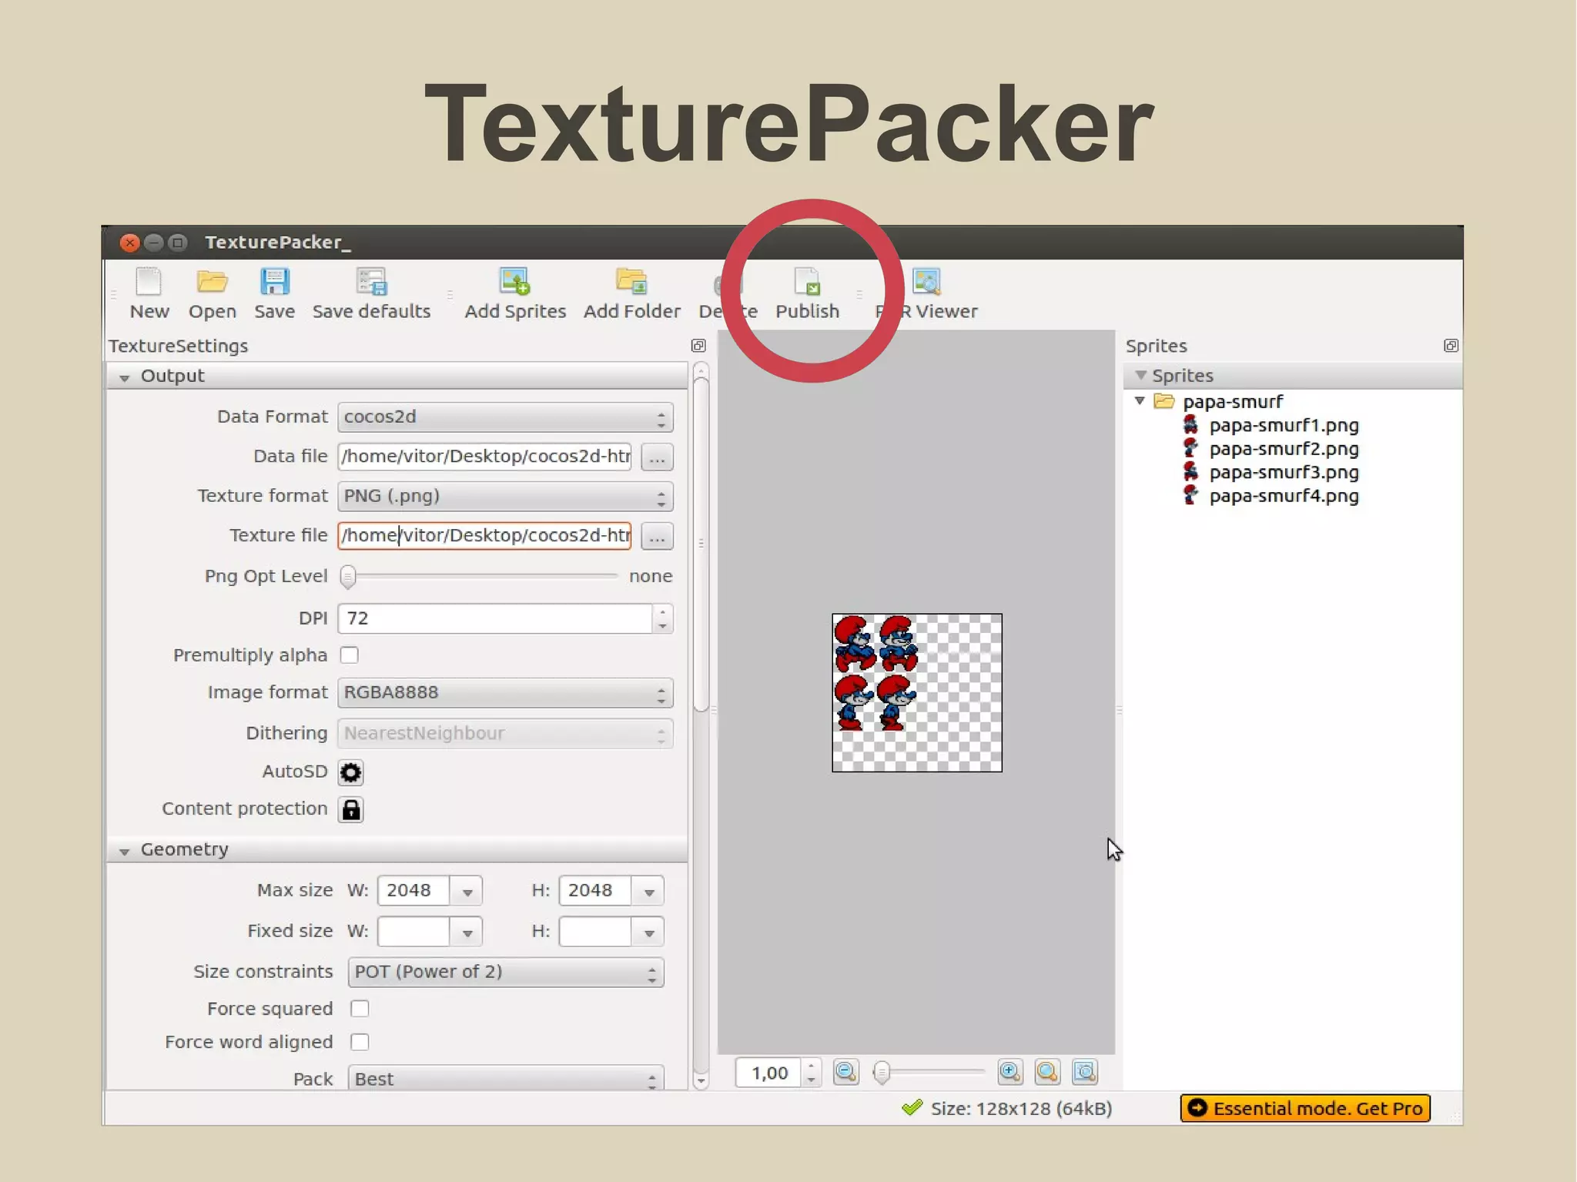Open the Dithering NearestNeighbour dropdown
Viewport: 1577px width, 1182px height.
coord(505,734)
